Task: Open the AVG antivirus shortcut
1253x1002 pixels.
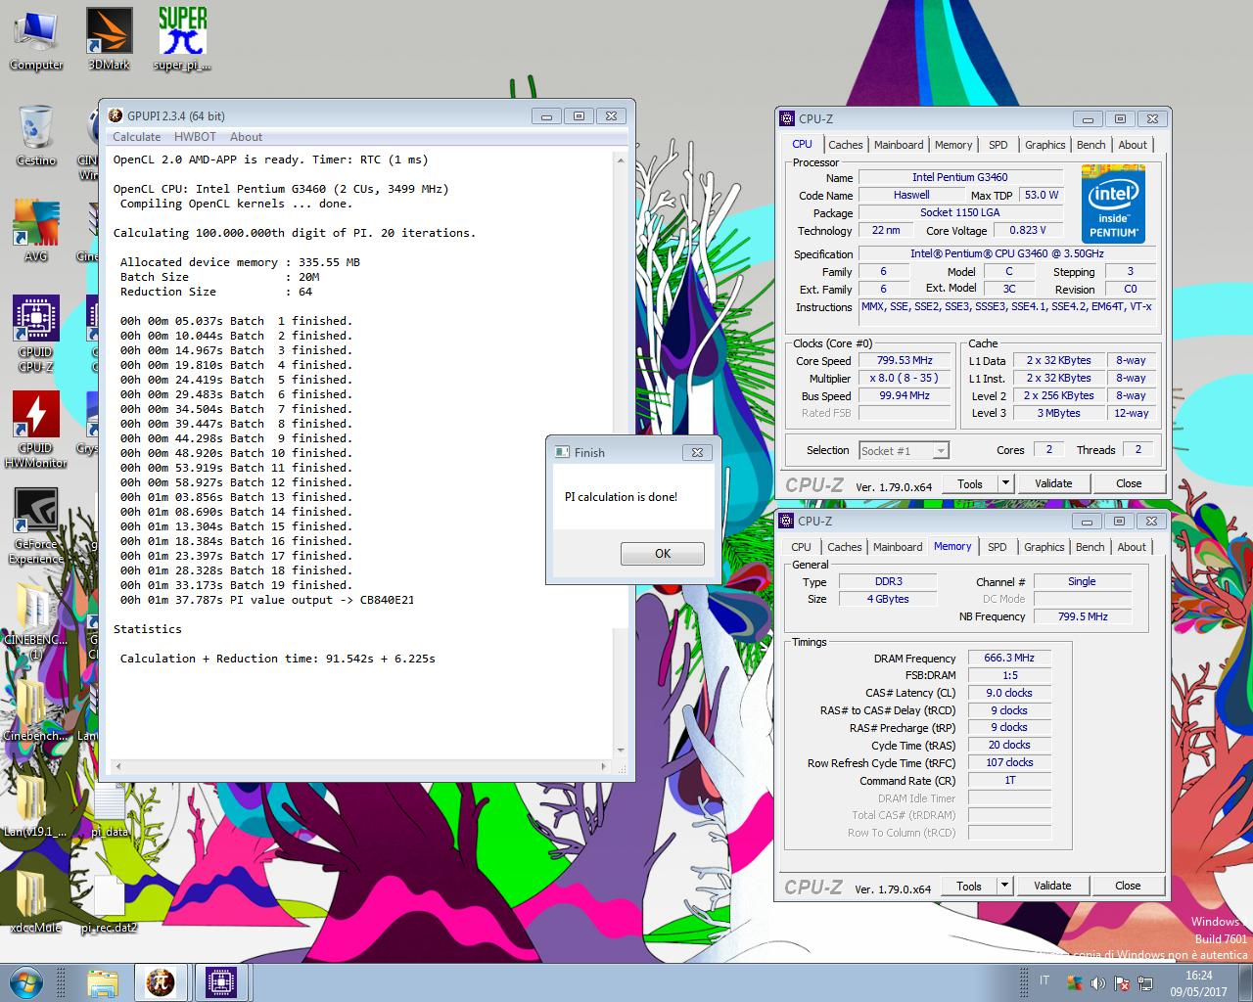Action: (36, 231)
